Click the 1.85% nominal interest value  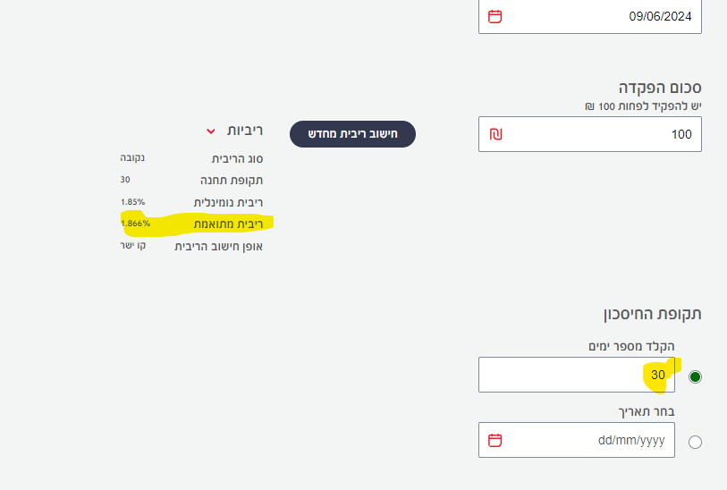132,201
